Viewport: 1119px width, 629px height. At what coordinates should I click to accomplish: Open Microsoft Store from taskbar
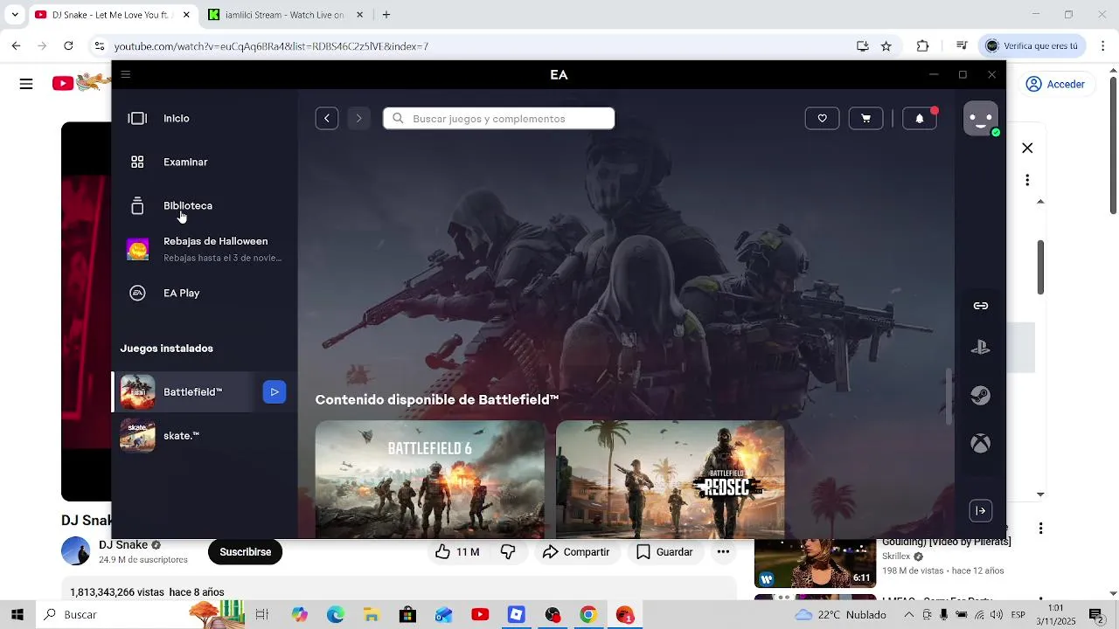407,615
